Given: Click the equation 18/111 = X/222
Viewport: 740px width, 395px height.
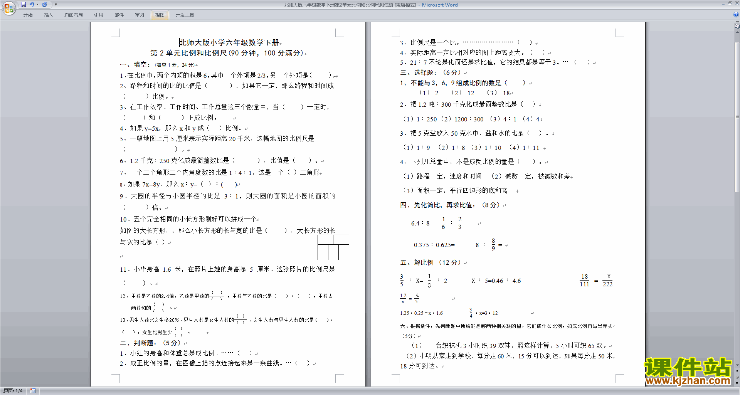Looking at the screenshot, I should coord(596,281).
